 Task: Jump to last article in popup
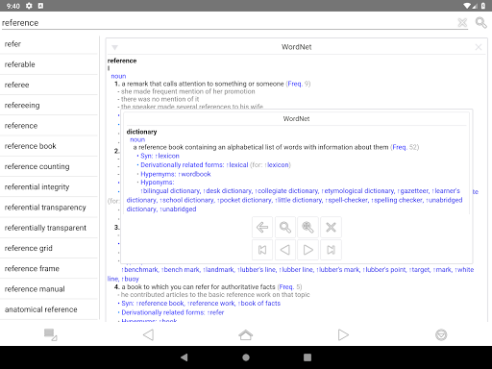331,250
